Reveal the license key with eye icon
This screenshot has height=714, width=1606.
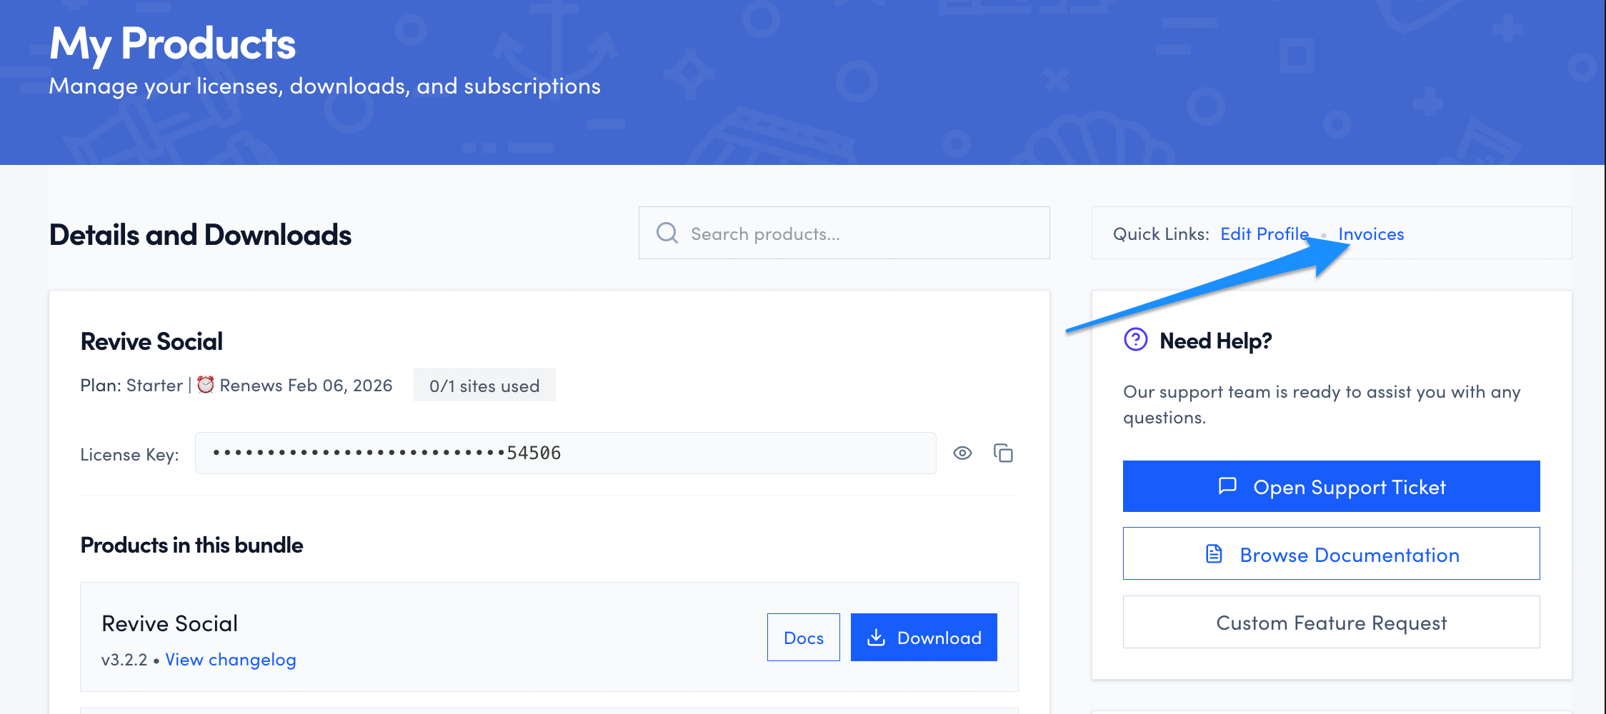[962, 453]
